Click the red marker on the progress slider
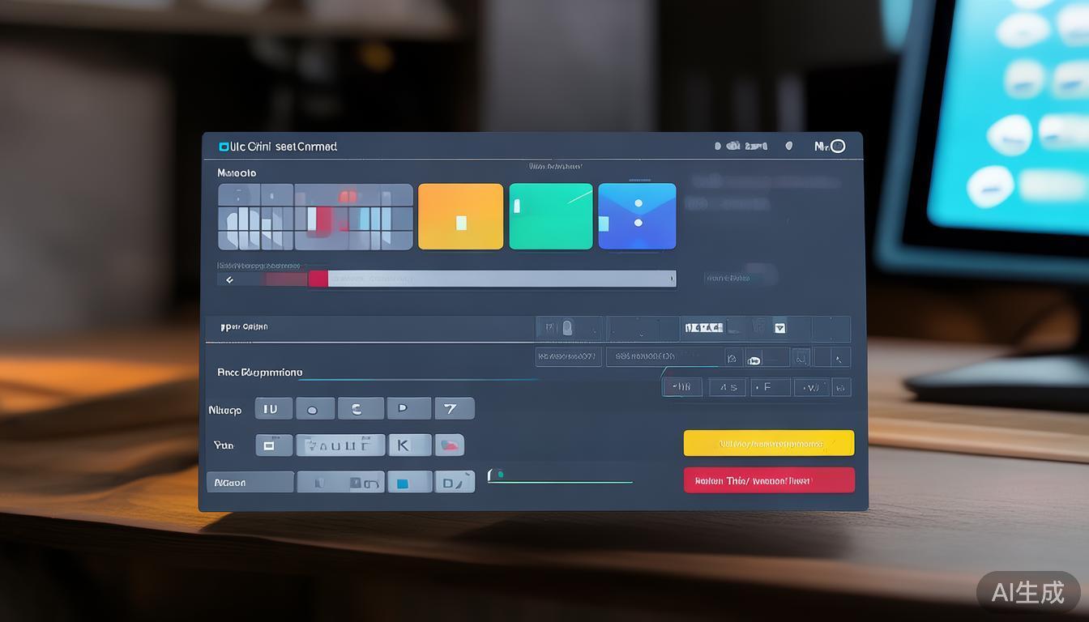1089x622 pixels. [x=318, y=279]
